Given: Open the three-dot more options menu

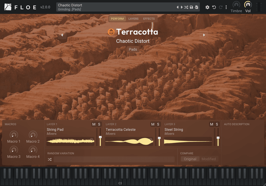Looking at the screenshot, I should 226,7.
